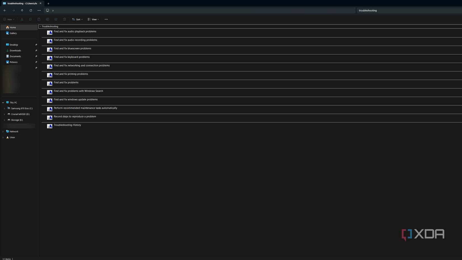The image size is (462, 260).
Task: Expand the Linux node
Action: [x=3, y=137]
